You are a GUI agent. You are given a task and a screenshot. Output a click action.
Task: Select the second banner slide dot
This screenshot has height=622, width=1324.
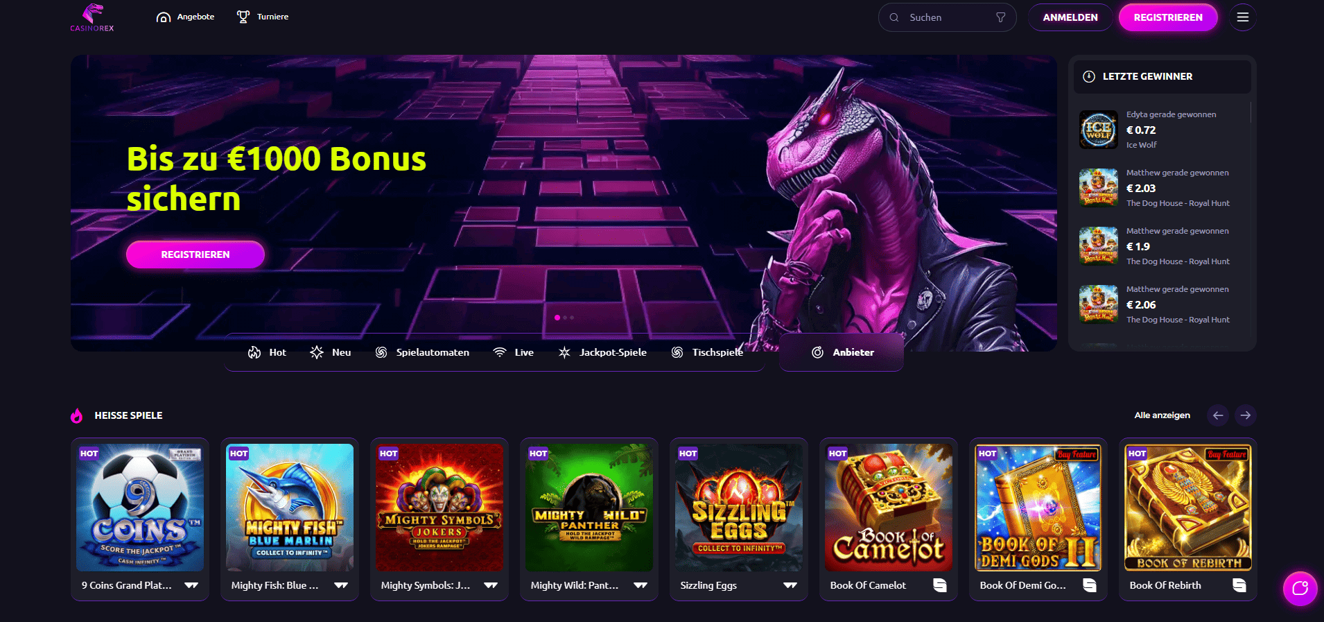pos(565,318)
